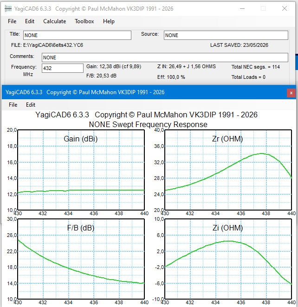The width and height of the screenshot is (298, 307).
Task: Click the 'LAST SAVED: 23/05/2026' text
Action: coord(239,45)
